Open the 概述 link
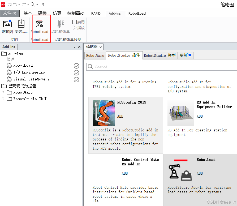 pyautogui.click(x=10, y=59)
